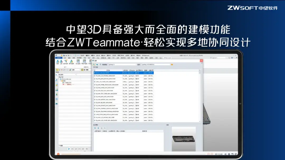
Task: Collapse the 00_luna_total_assy tree node
Action: pos(59,79)
